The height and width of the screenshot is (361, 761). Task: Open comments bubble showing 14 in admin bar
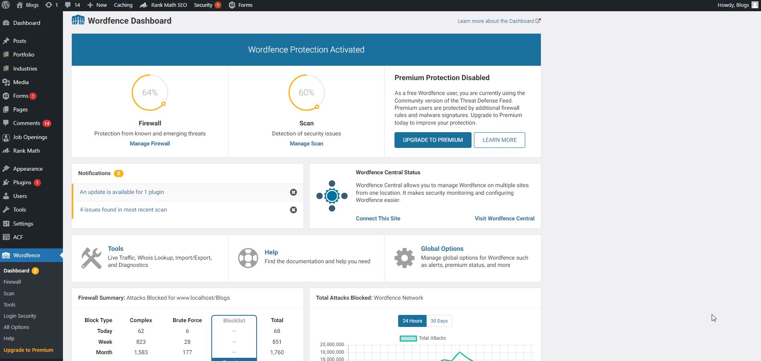pyautogui.click(x=72, y=5)
